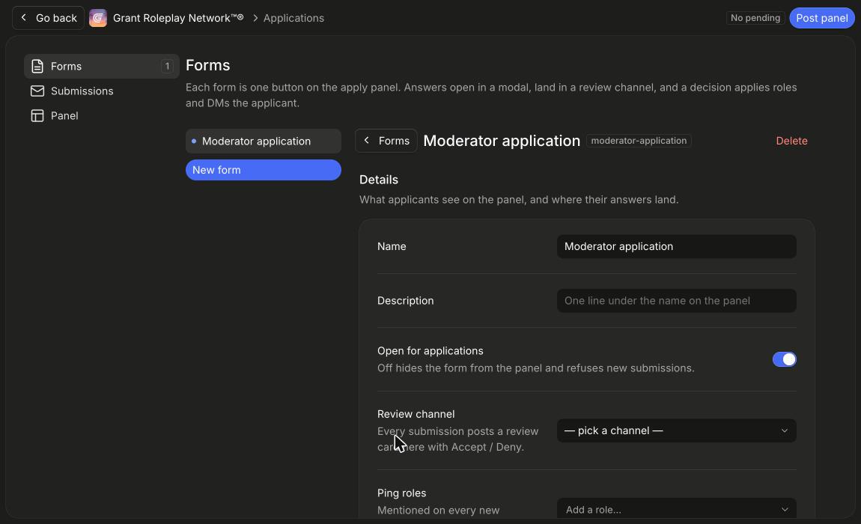This screenshot has width=861, height=524.
Task: Focus the Description input field
Action: 677,301
